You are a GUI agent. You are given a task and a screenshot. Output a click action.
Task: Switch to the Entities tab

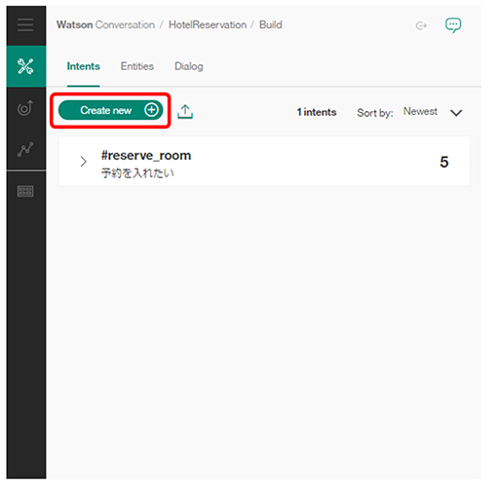[x=137, y=66]
